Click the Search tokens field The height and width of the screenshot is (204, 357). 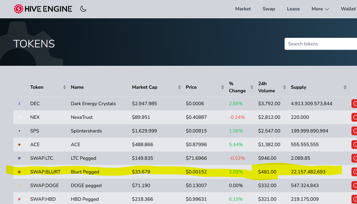321,44
